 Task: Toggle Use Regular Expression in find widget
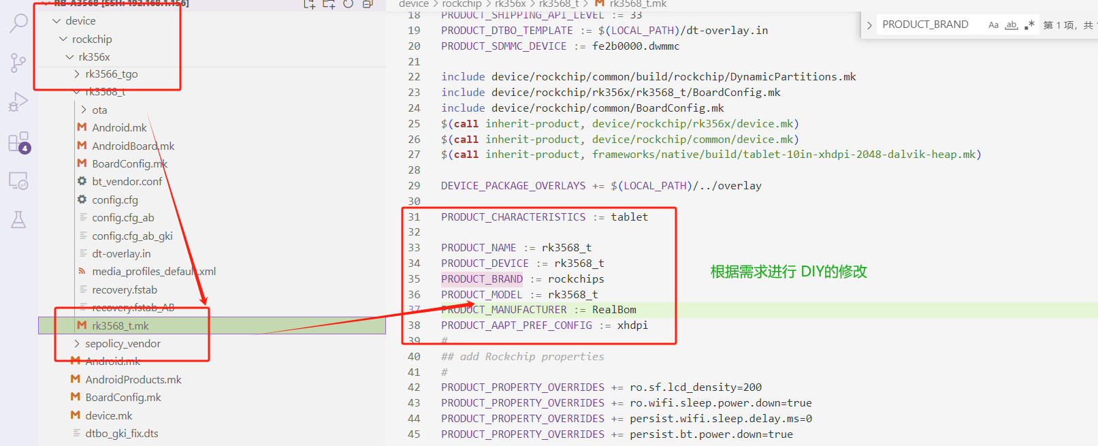(x=1029, y=25)
